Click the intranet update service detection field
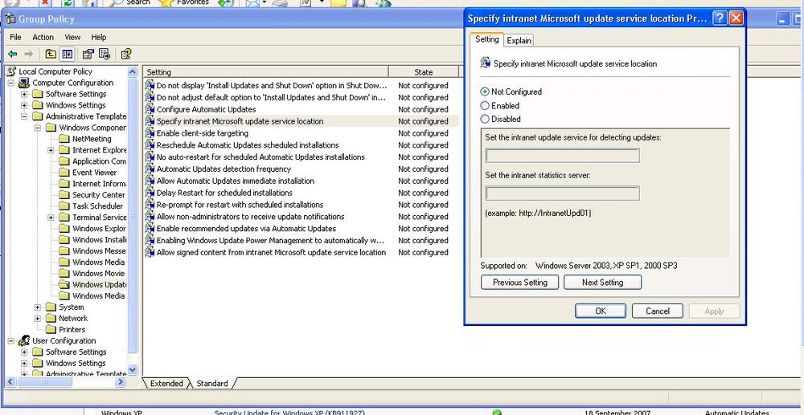This screenshot has height=415, width=804. (x=563, y=156)
